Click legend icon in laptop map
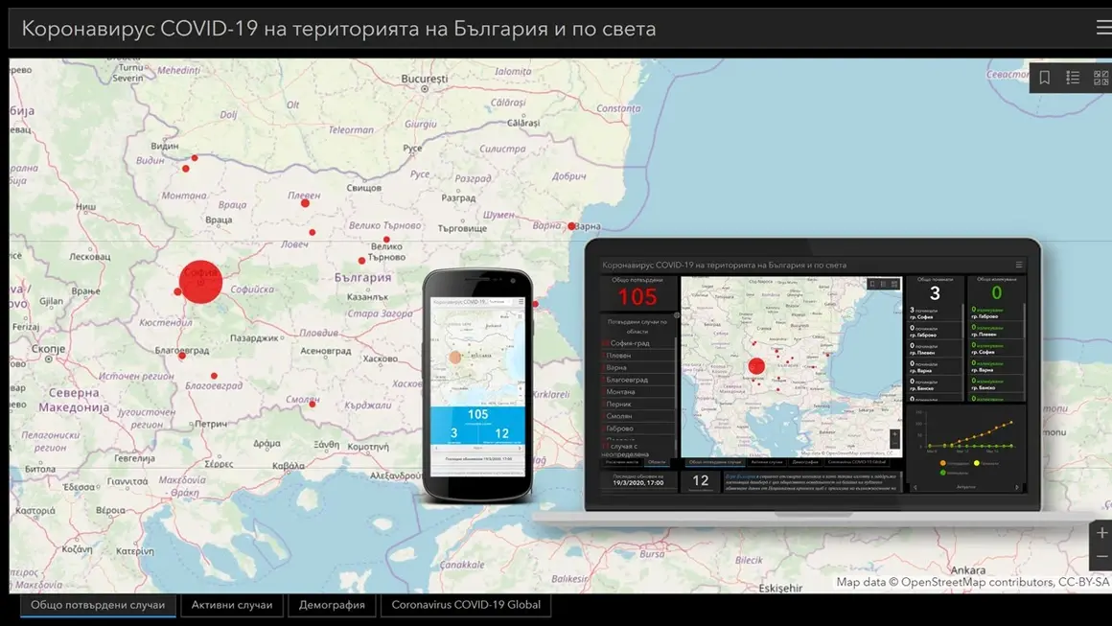This screenshot has width=1112, height=626. pyautogui.click(x=883, y=284)
